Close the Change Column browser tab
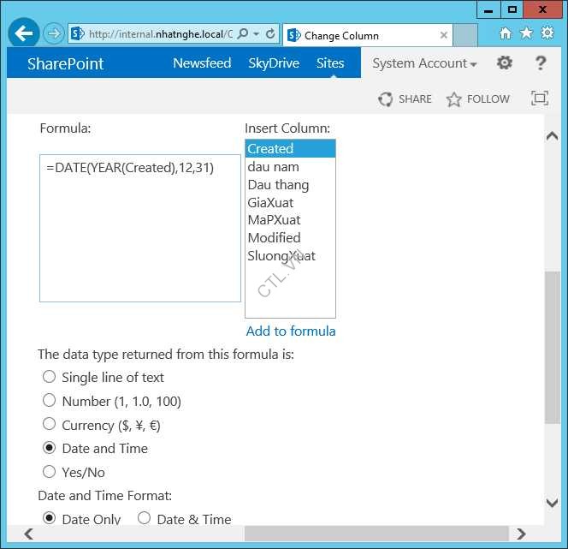 tap(443, 35)
